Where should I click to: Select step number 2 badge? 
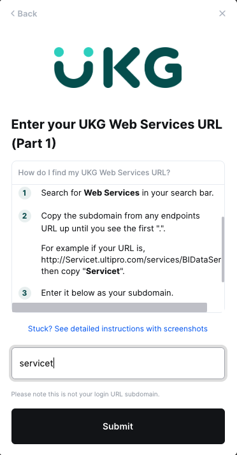(x=25, y=216)
